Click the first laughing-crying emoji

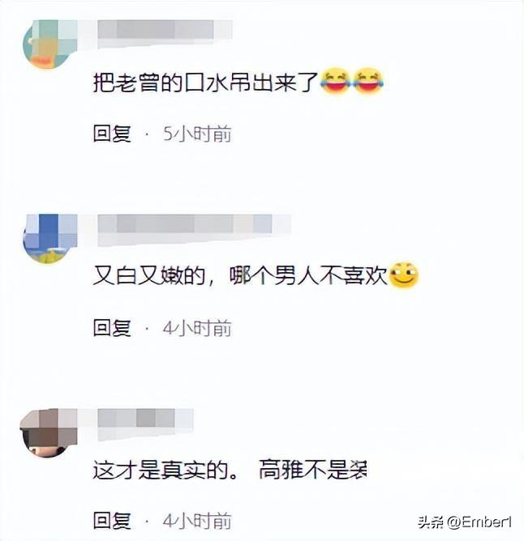[335, 81]
